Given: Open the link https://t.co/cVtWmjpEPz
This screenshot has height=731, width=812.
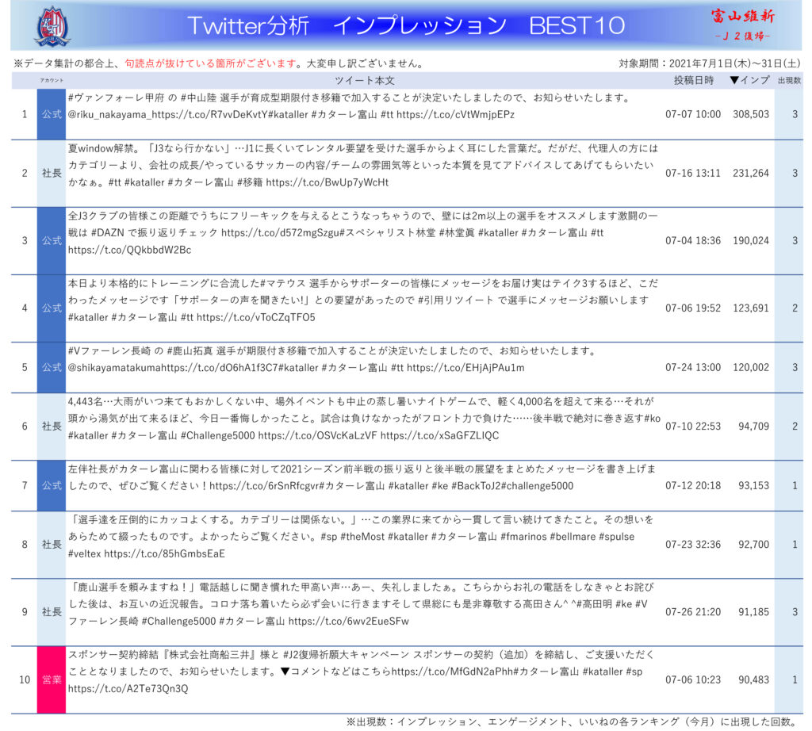Looking at the screenshot, I should (x=456, y=114).
